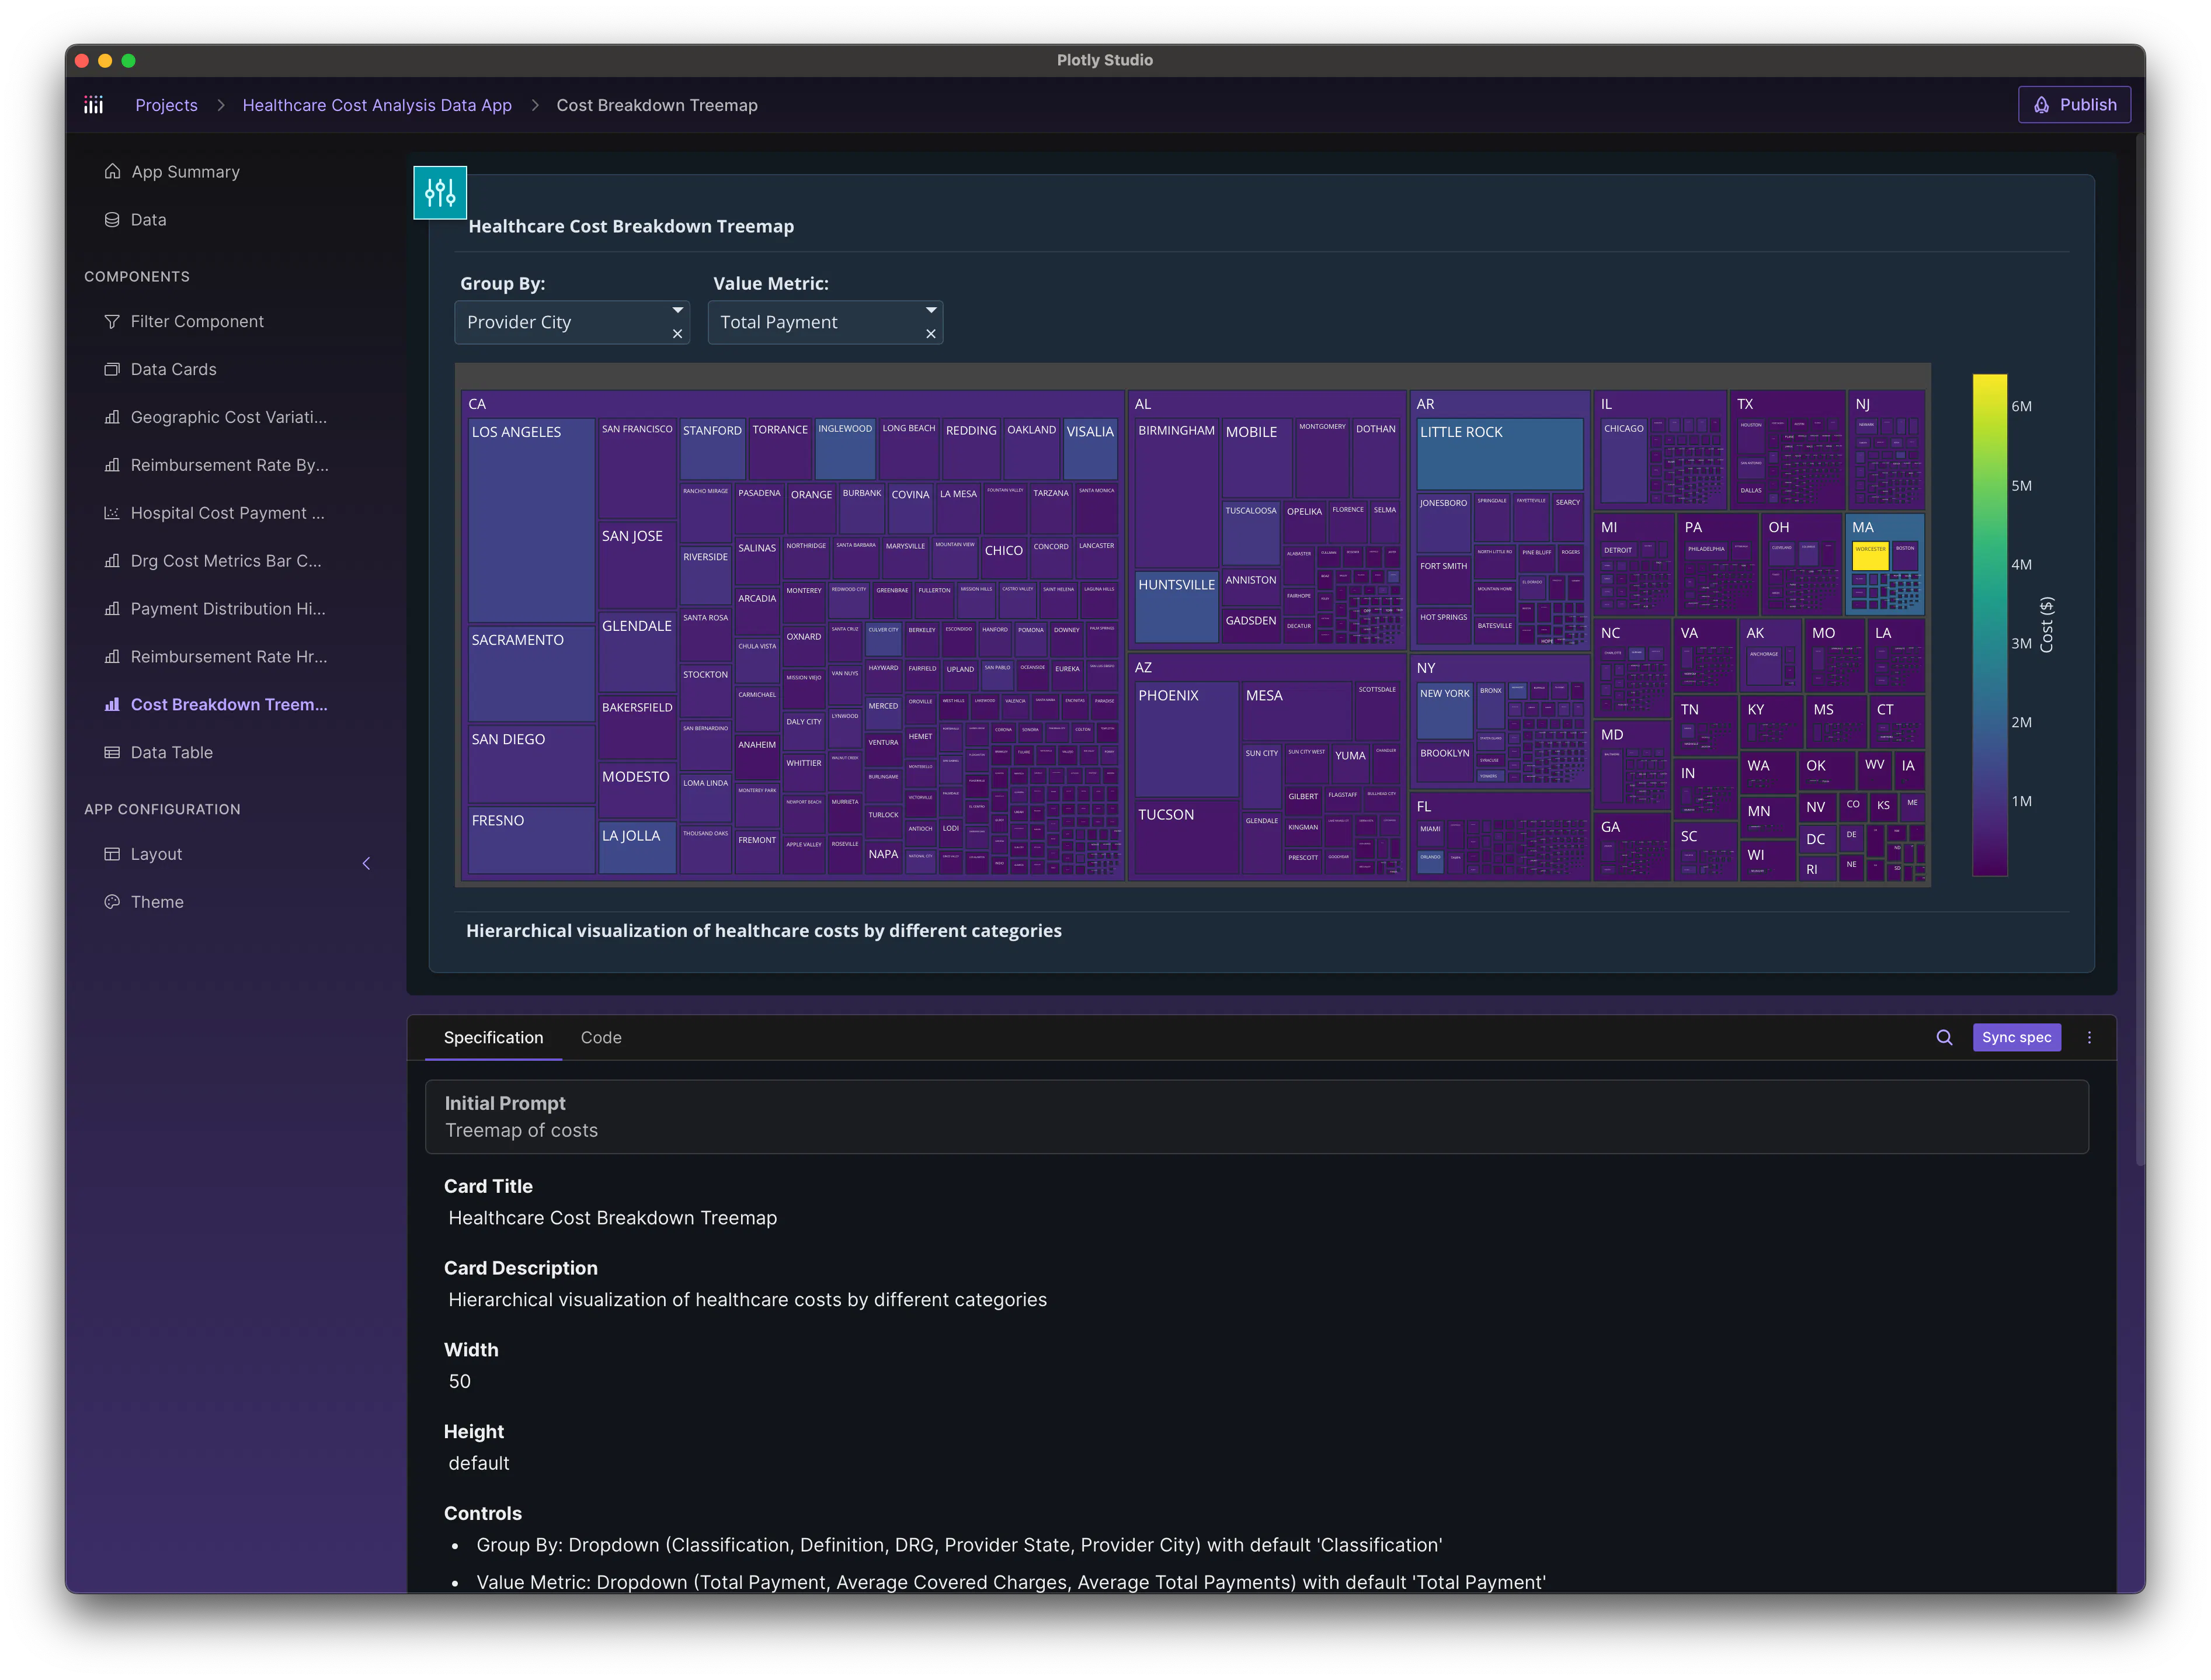Click the Plotly Studio logo icon
Viewport: 2211px width, 1680px height.
coord(94,105)
